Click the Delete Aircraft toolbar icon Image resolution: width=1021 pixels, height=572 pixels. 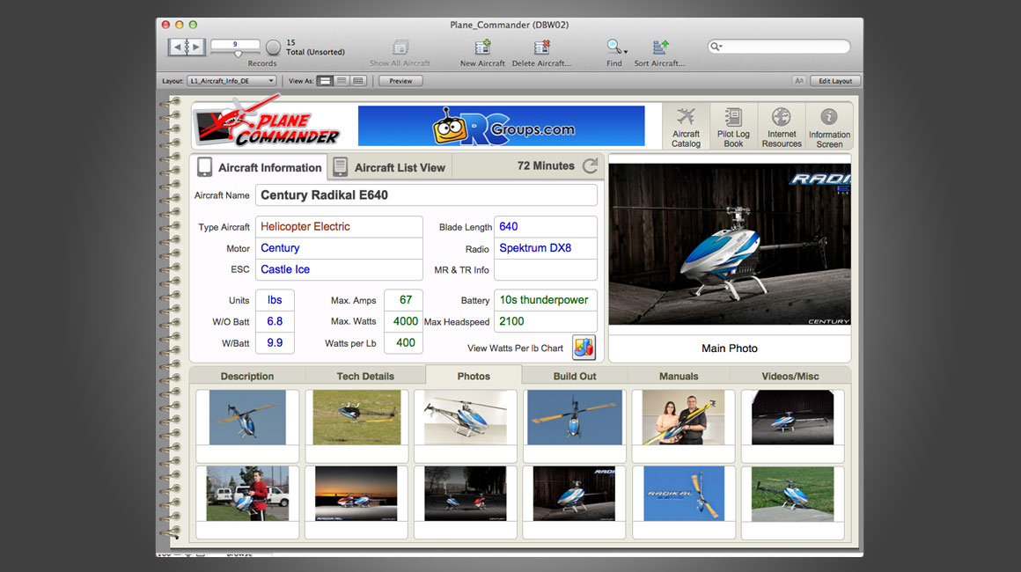(x=542, y=47)
